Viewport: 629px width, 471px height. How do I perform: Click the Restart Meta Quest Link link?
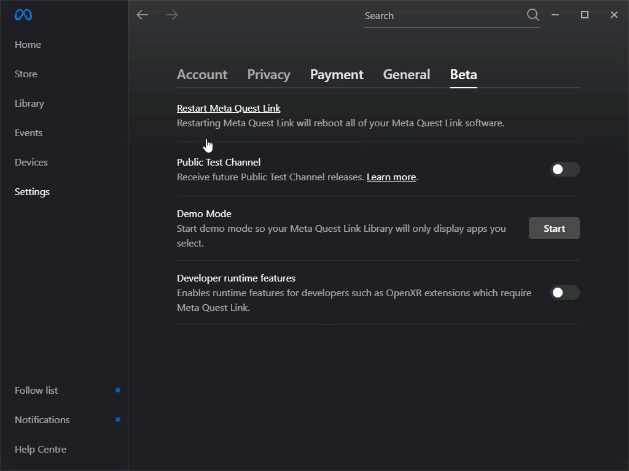coord(229,108)
